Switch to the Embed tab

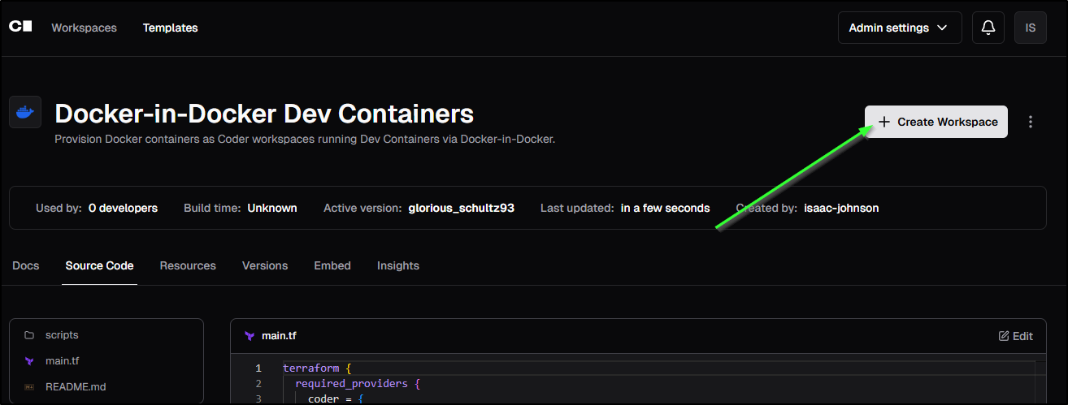pos(332,265)
